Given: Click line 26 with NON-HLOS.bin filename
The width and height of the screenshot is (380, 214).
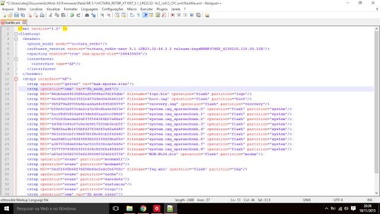Looking at the screenshot, I should (x=196, y=154).
